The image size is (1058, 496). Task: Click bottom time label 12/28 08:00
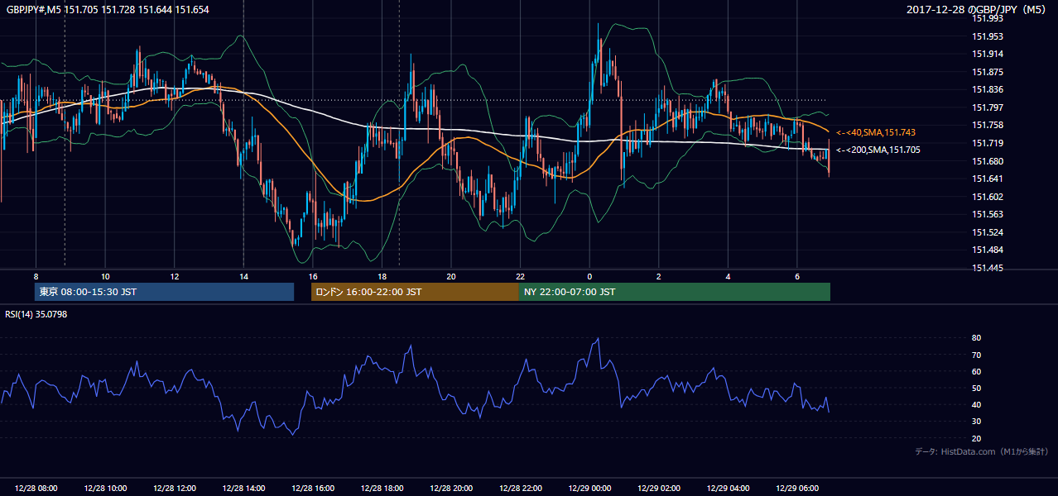[36, 488]
